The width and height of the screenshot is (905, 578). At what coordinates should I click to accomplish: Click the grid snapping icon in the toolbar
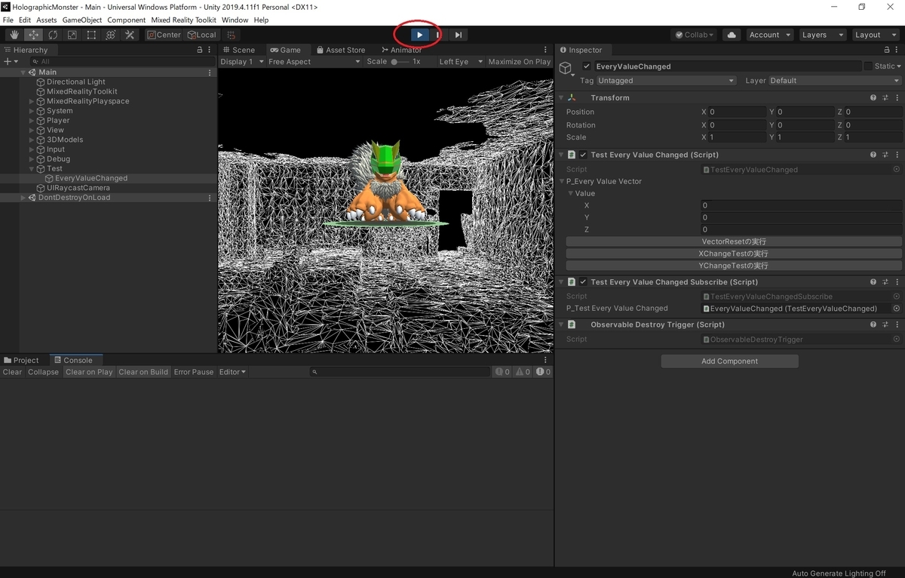coord(232,35)
